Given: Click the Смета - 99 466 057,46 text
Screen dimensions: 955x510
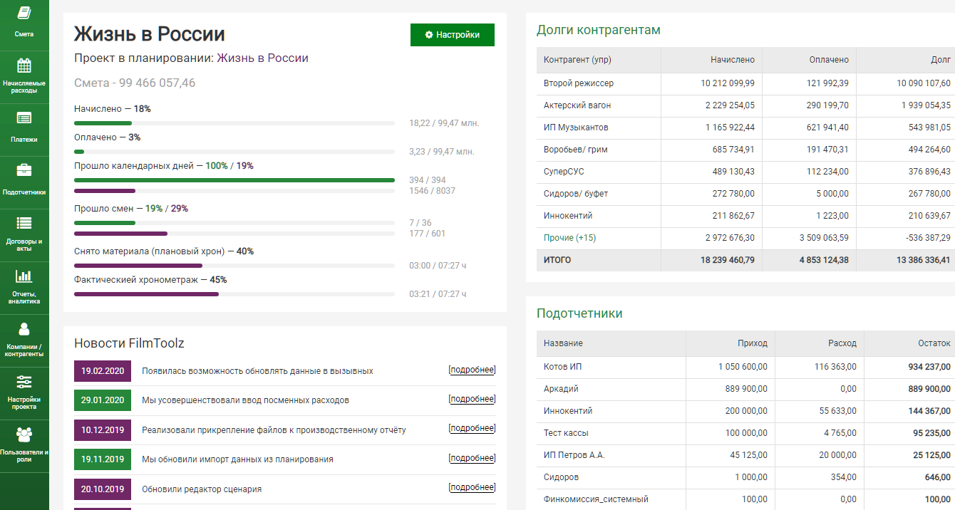Looking at the screenshot, I should coord(135,83).
